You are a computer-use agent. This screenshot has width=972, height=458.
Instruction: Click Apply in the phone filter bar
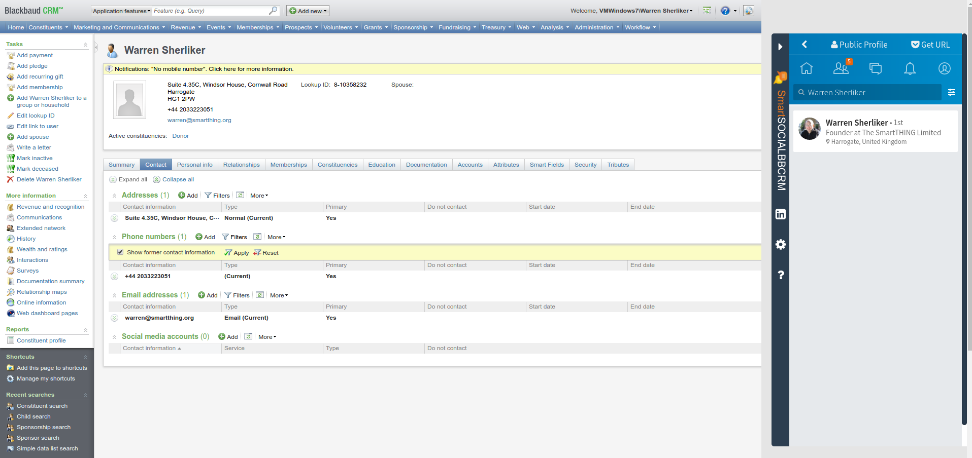pos(237,252)
